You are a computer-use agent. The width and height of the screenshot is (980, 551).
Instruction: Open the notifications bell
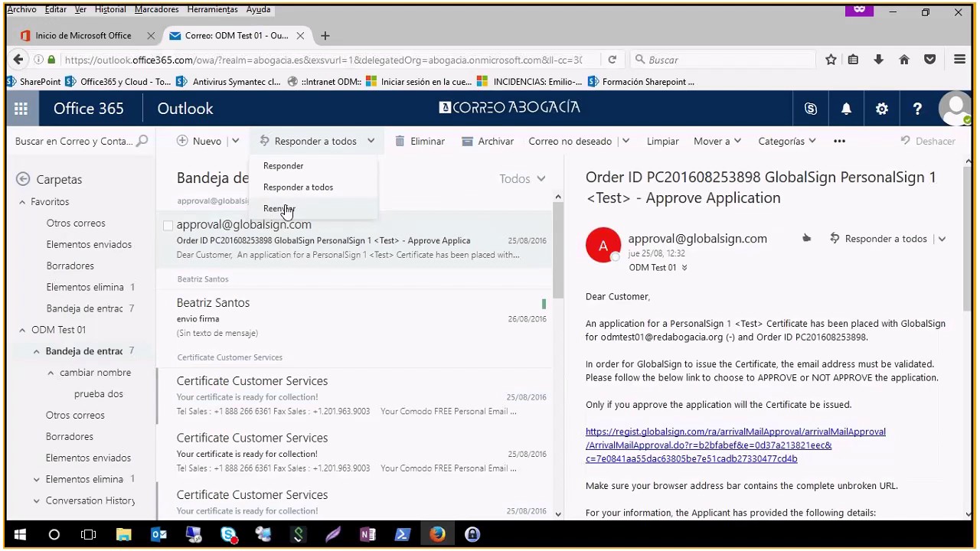pyautogui.click(x=846, y=109)
